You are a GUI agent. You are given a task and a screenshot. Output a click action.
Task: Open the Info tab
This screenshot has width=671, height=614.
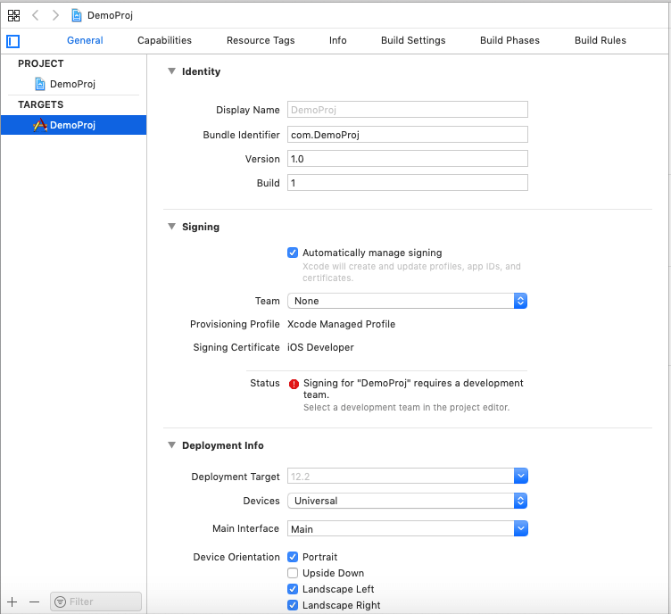[337, 40]
